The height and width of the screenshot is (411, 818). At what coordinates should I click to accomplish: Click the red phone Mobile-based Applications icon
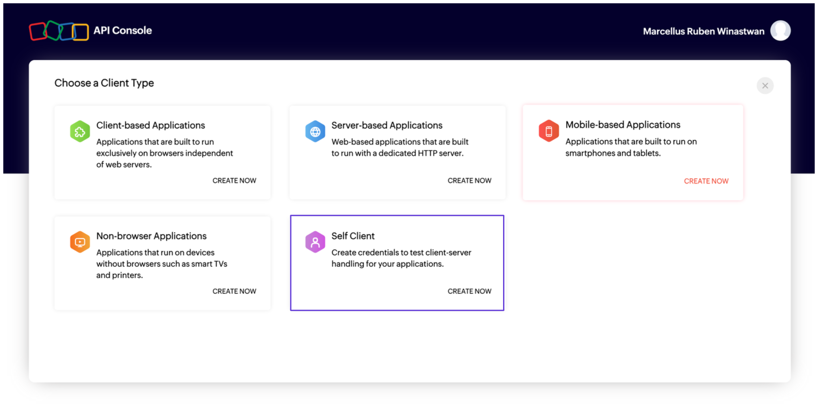click(549, 131)
